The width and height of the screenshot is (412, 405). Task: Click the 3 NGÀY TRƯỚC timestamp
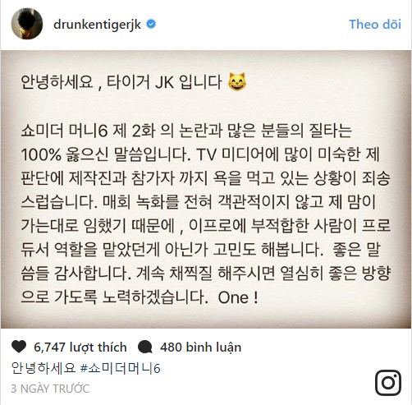click(x=50, y=389)
